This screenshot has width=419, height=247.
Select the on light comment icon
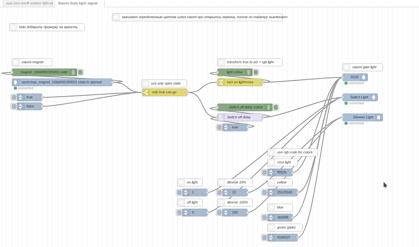(181, 183)
